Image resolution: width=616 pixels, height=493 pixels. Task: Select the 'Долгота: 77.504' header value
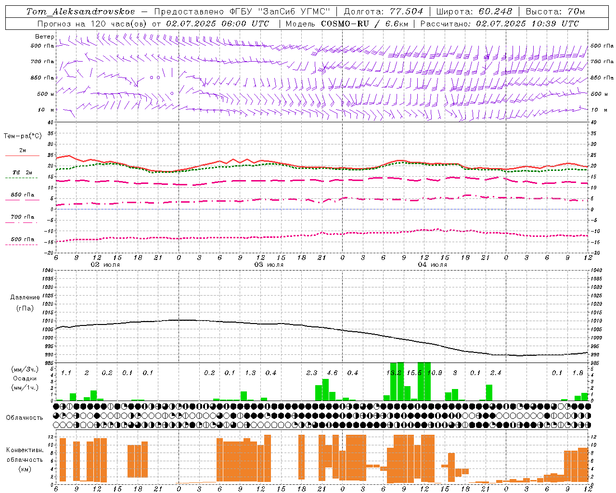[x=384, y=12]
